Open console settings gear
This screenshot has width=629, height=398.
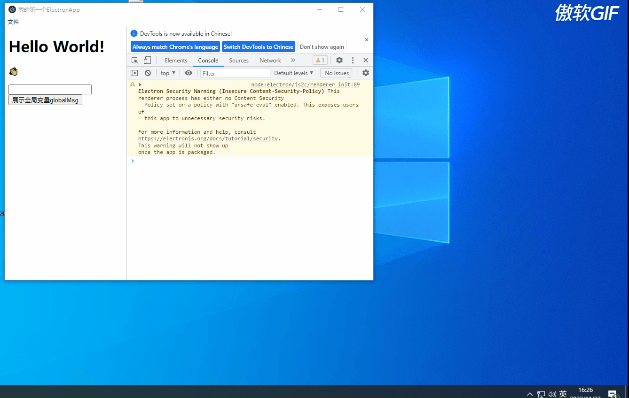click(x=366, y=73)
